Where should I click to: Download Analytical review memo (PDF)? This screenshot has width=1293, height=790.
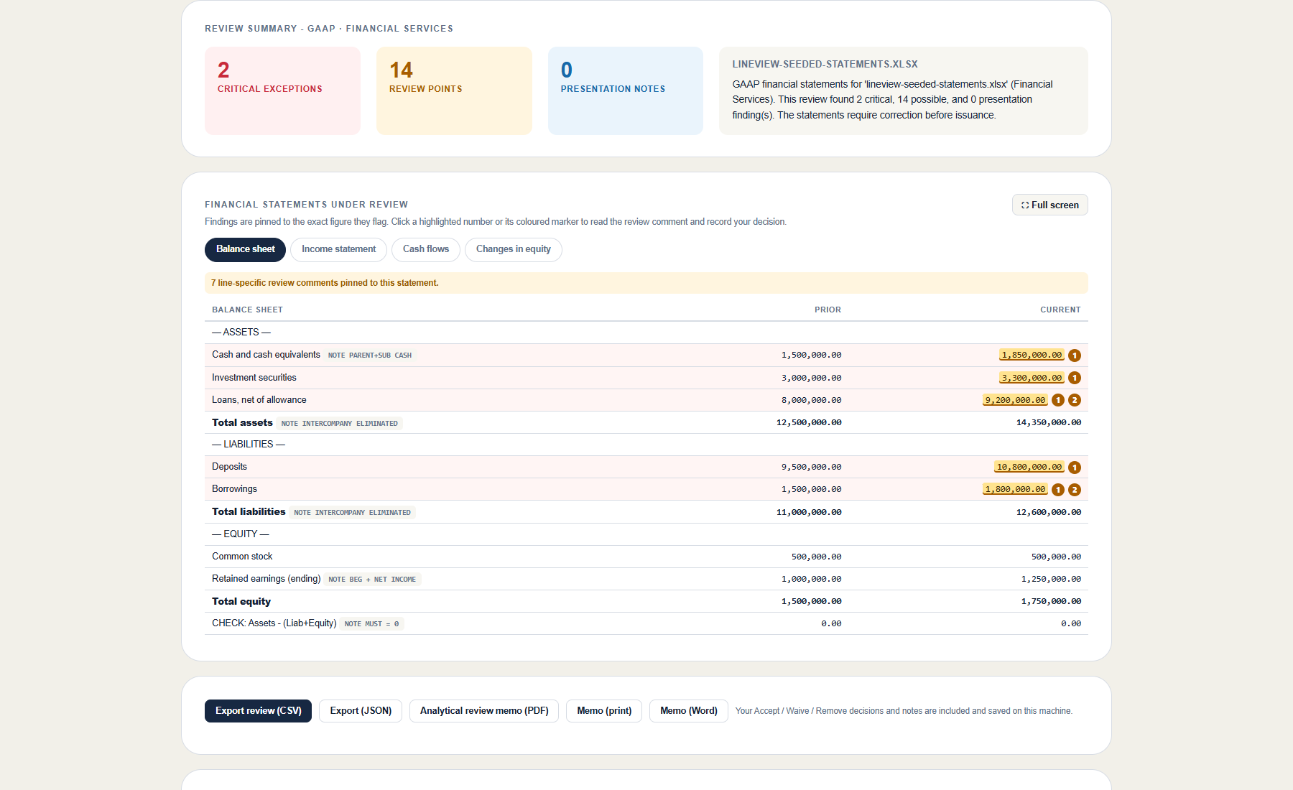point(484,711)
